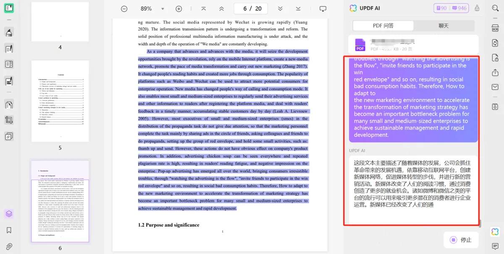Switch to the PDF 问答 tab

tap(383, 26)
